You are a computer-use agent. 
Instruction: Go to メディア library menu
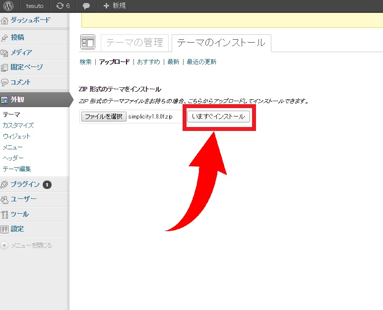click(x=21, y=53)
